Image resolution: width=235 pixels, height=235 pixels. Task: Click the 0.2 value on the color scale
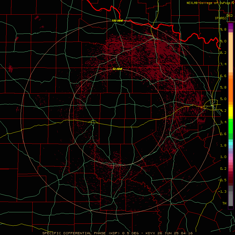click(223, 169)
